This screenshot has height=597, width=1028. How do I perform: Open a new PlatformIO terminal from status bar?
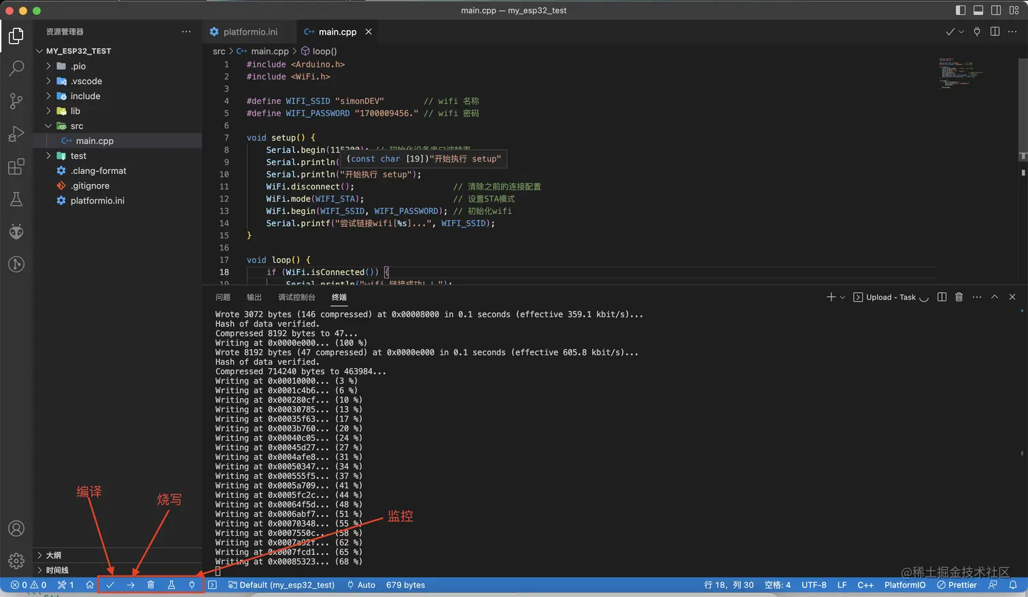coord(212,585)
